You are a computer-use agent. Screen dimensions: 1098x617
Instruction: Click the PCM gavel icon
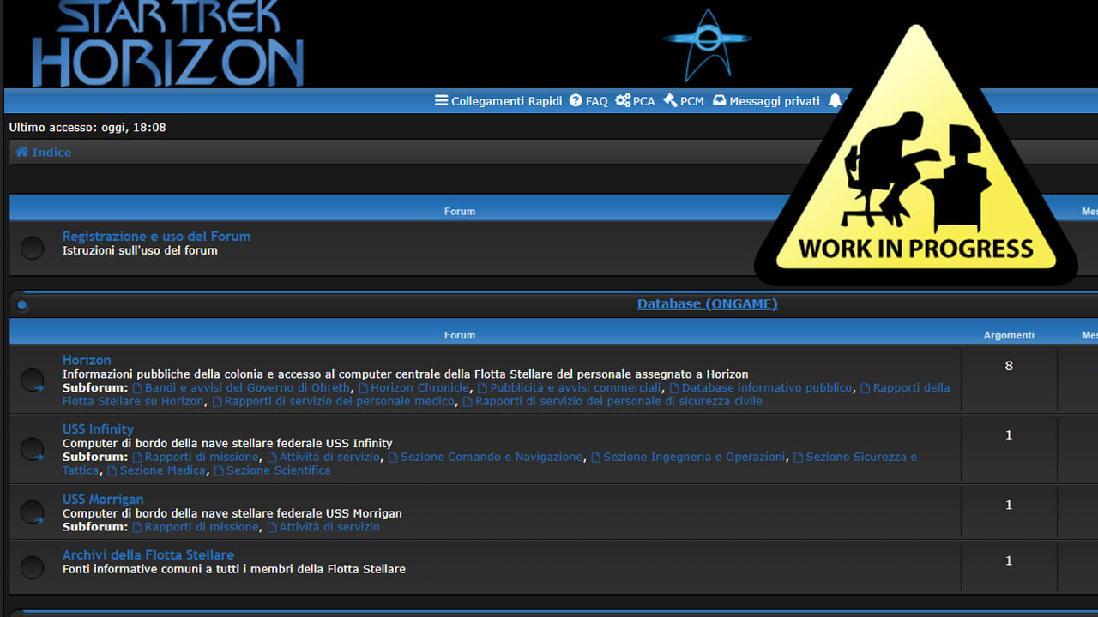[670, 101]
